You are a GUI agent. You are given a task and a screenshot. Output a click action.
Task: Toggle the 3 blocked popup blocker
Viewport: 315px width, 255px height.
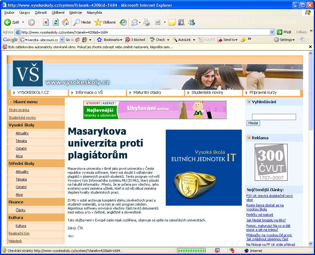pos(135,40)
